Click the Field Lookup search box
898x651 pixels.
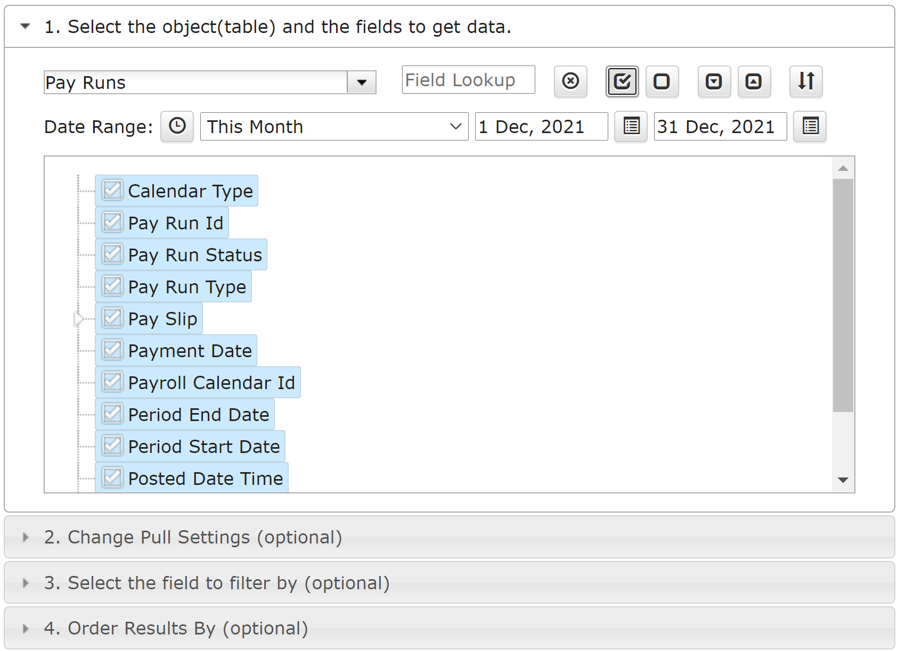[469, 80]
